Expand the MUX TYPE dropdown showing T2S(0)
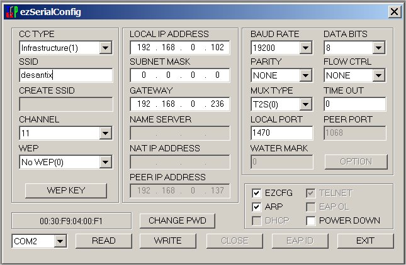This screenshot has width=406, height=265. [x=305, y=104]
